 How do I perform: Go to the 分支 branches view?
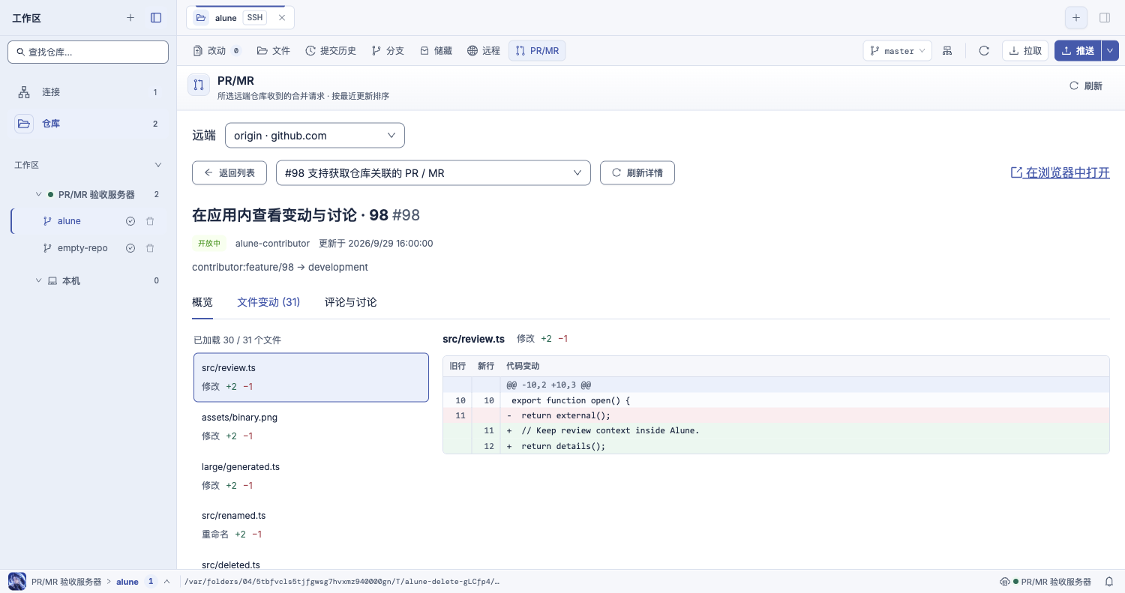pyautogui.click(x=388, y=51)
